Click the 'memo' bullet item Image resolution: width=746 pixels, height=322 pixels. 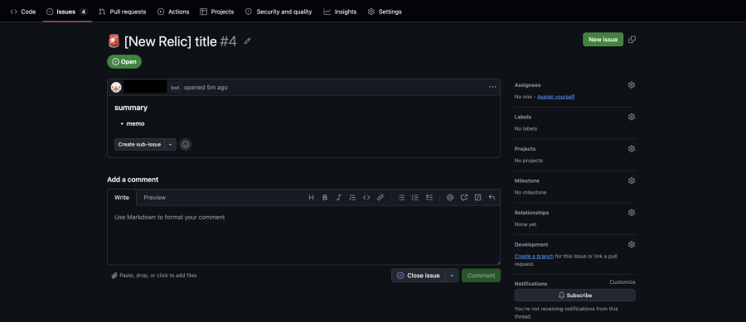(x=135, y=123)
